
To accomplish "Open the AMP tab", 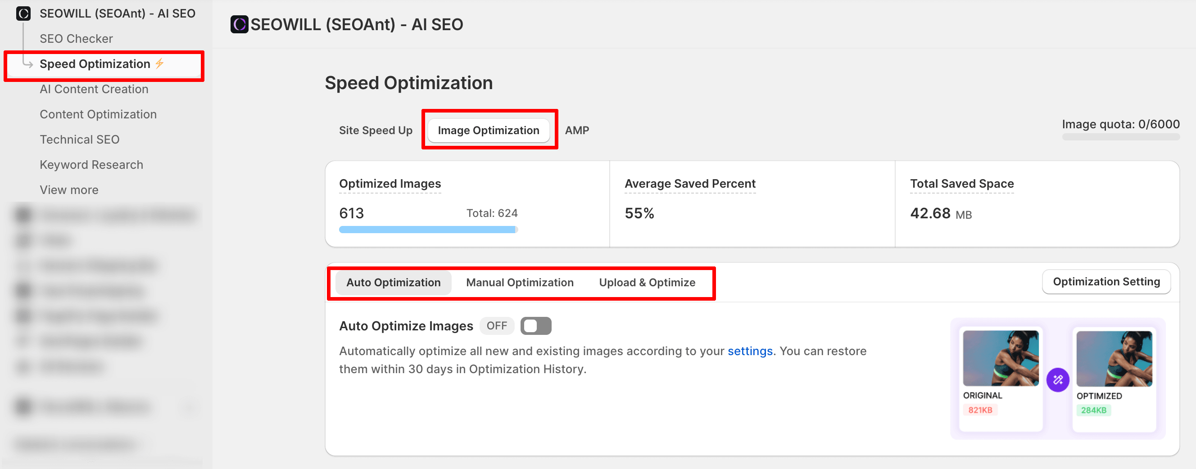I will click(576, 131).
